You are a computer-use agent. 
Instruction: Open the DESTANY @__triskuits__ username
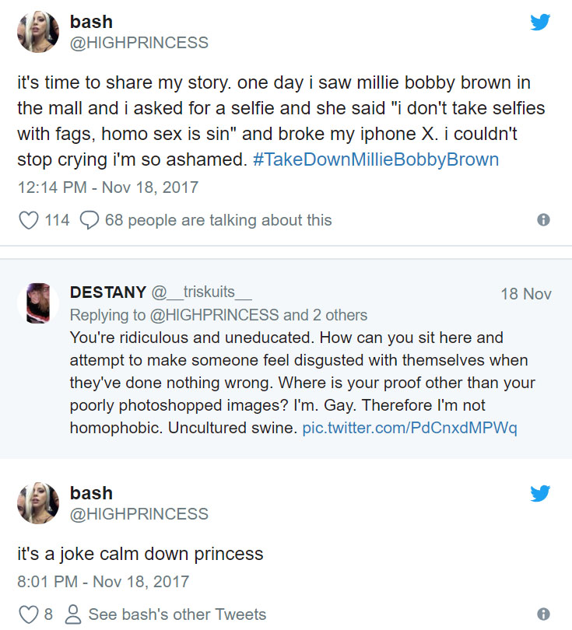(161, 292)
